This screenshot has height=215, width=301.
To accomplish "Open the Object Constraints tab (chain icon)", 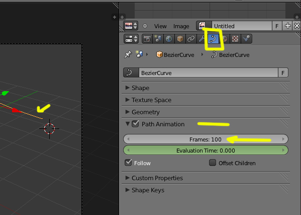I will [x=191, y=39].
